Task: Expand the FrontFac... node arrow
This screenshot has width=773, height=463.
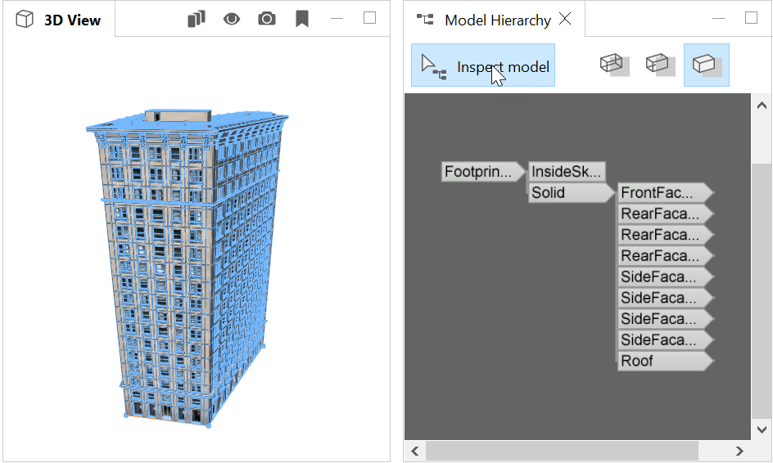Action: [709, 193]
